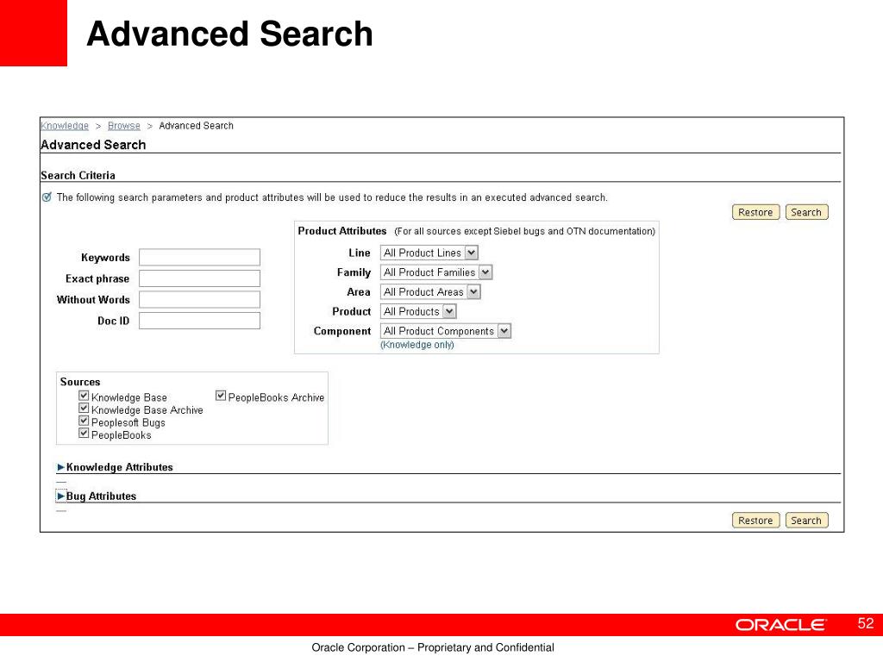Expand the Knowledge Attributes section
This screenshot has width=883, height=662.
coord(61,467)
